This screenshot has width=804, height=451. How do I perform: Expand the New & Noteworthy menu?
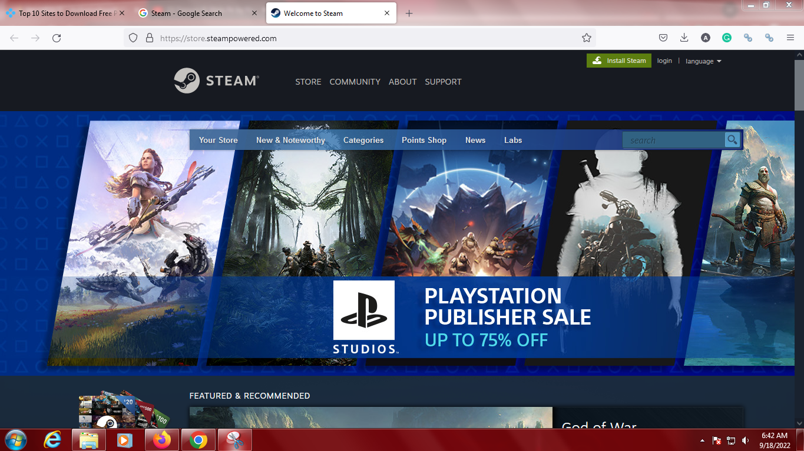point(290,140)
